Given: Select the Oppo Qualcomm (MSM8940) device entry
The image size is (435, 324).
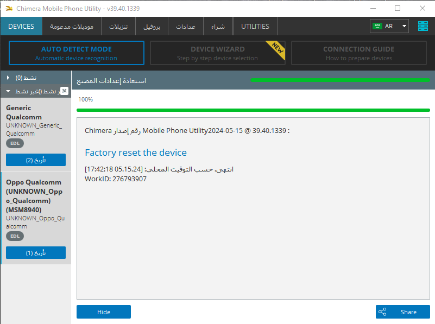Looking at the screenshot, I should pyautogui.click(x=36, y=218).
